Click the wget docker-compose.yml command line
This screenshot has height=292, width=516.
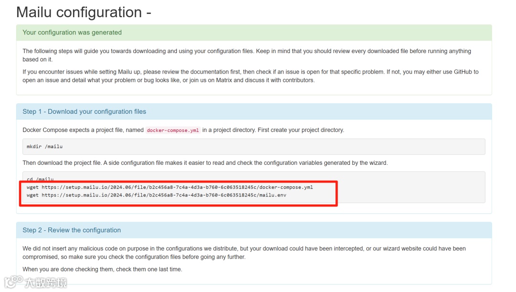point(170,187)
